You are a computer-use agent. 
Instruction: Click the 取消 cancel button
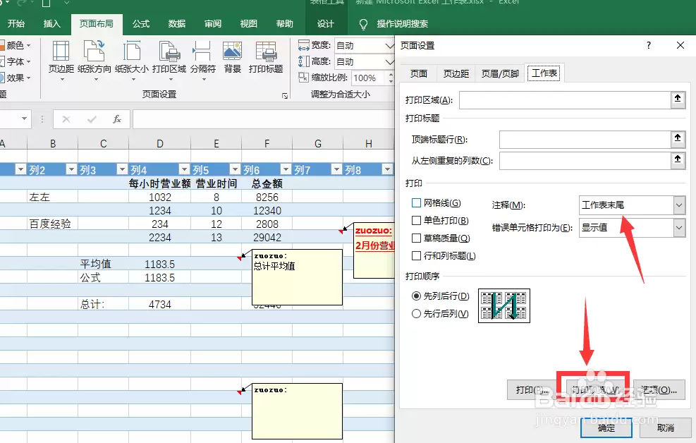point(666,428)
